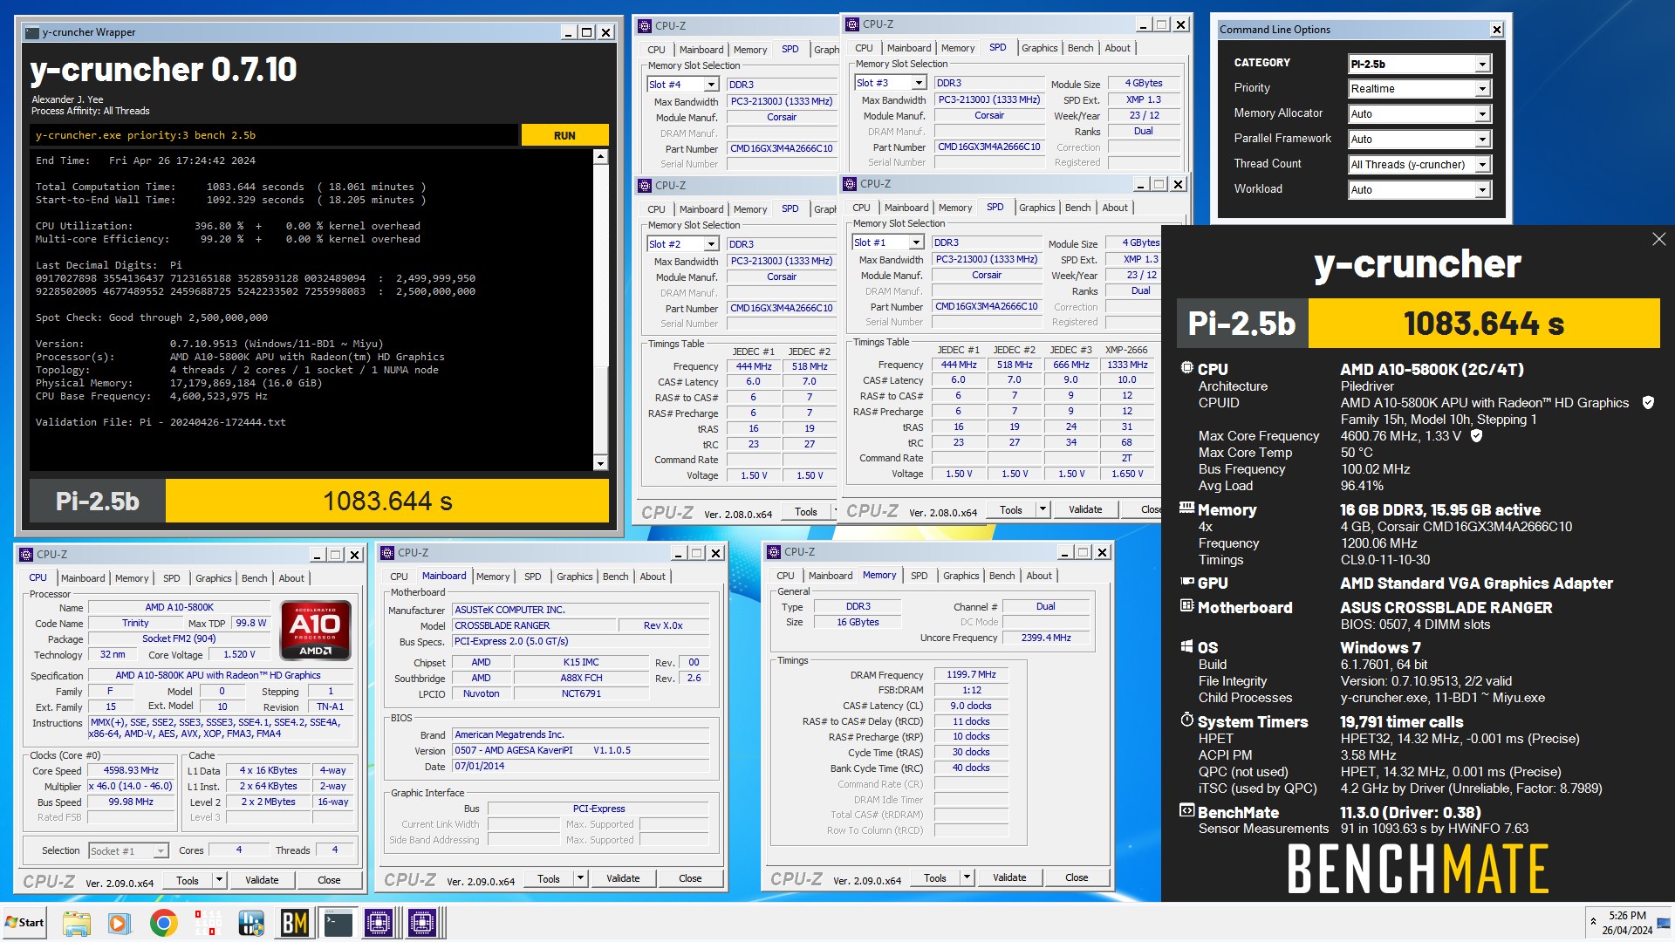Switch to HWiNFO taskbar icon
The image size is (1675, 942).
251,923
